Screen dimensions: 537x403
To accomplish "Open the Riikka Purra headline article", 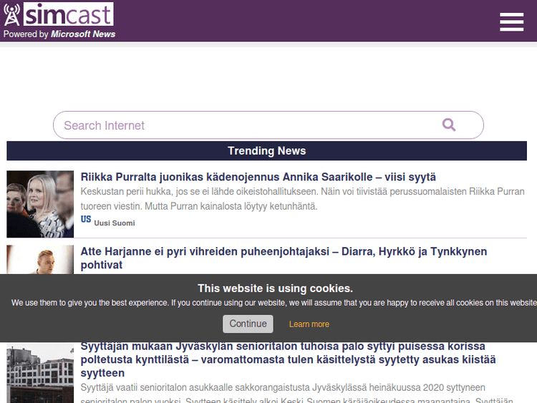I will tap(258, 177).
